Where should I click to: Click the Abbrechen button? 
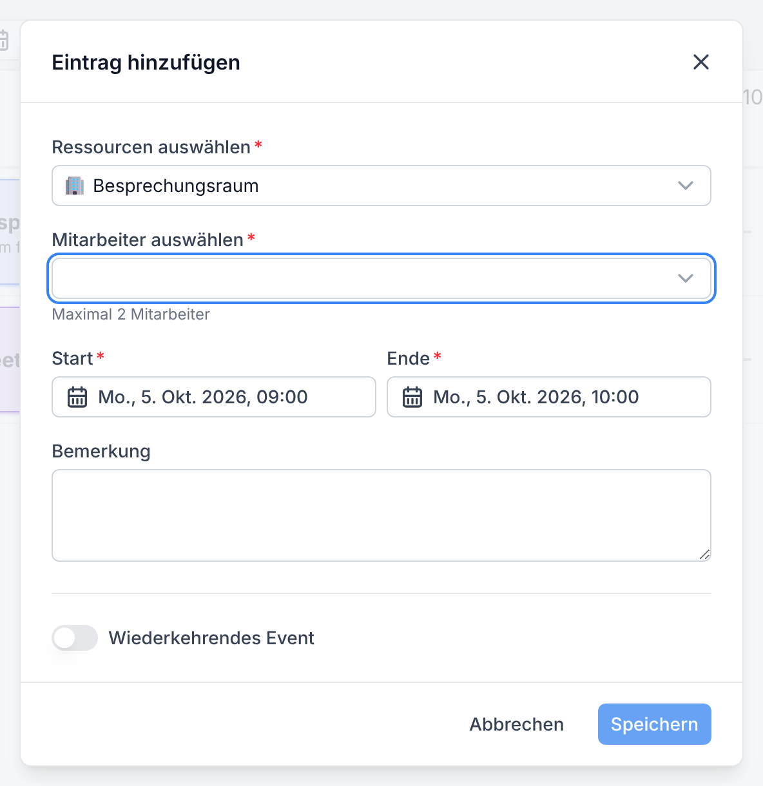point(516,724)
